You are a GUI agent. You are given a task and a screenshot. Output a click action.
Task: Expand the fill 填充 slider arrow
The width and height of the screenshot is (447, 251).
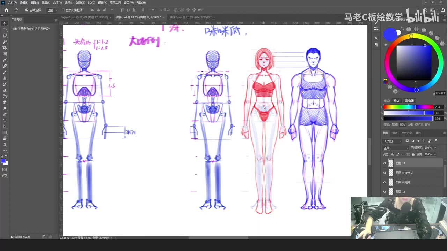[x=435, y=154]
